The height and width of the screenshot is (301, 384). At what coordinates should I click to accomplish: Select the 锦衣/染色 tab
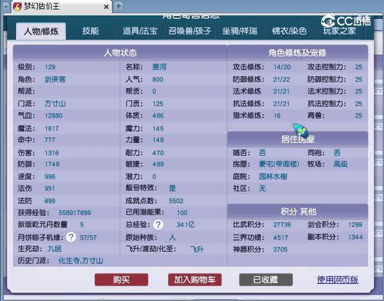coord(289,31)
